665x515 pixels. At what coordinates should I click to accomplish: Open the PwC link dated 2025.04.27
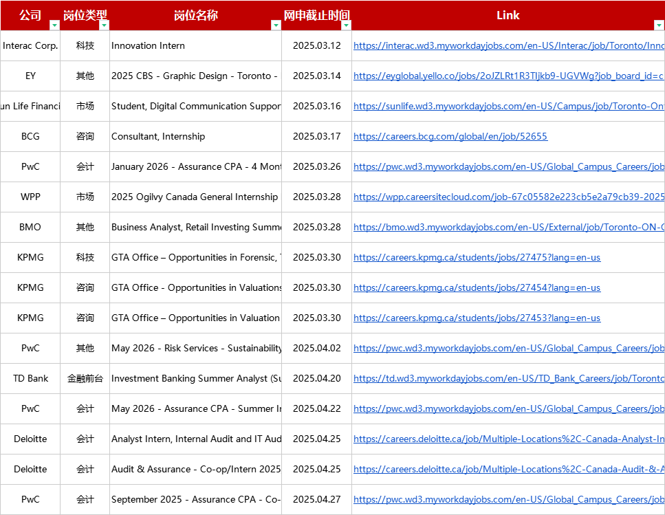508,499
